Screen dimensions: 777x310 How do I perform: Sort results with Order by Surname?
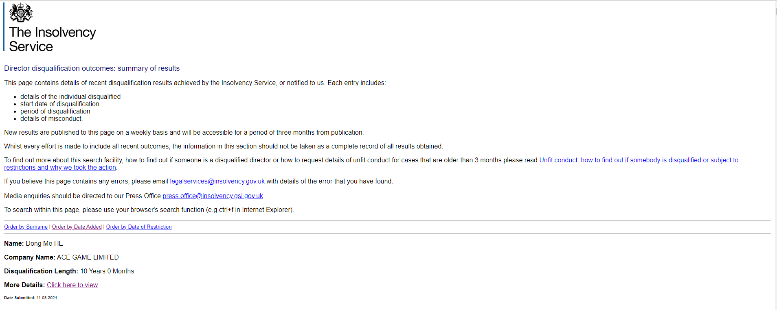(26, 227)
